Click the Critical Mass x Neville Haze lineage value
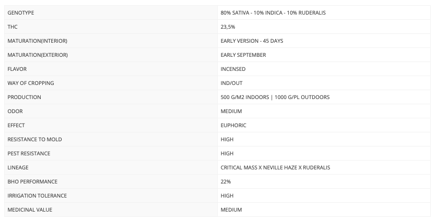438x221 pixels. pyautogui.click(x=275, y=167)
